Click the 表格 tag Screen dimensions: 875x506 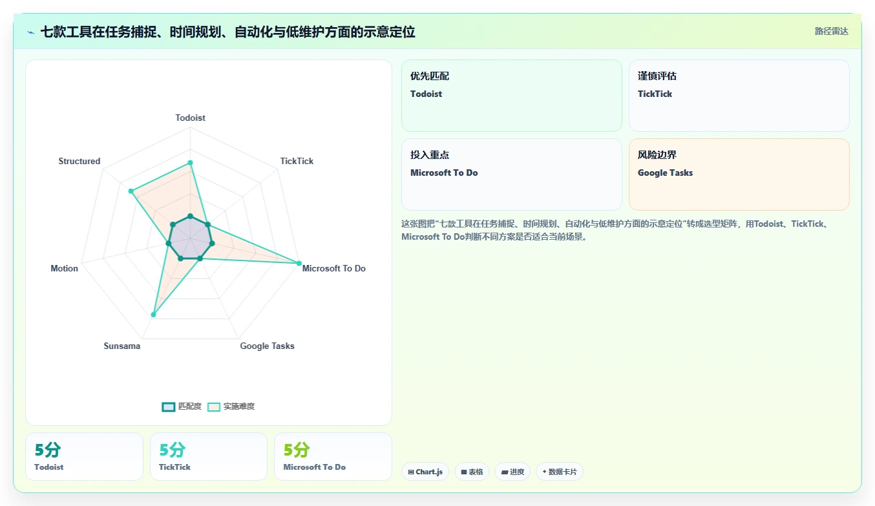pyautogui.click(x=472, y=472)
